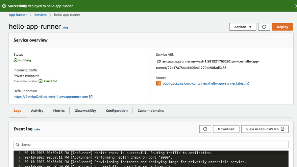Click the orange Deploy button
Image resolution: width=297 pixels, height=167 pixels.
(282, 27)
